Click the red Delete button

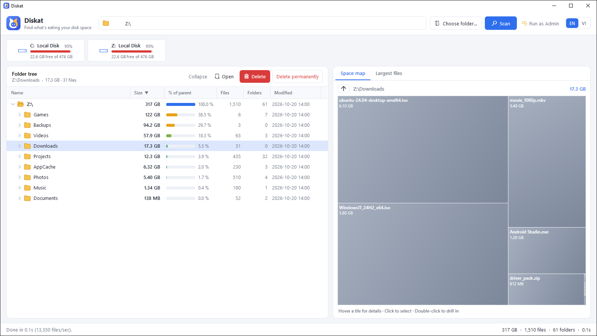(255, 76)
